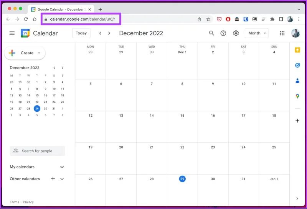This screenshot has width=307, height=209.
Task: Select the Google Calendar browser tab
Action: pyautogui.click(x=61, y=9)
